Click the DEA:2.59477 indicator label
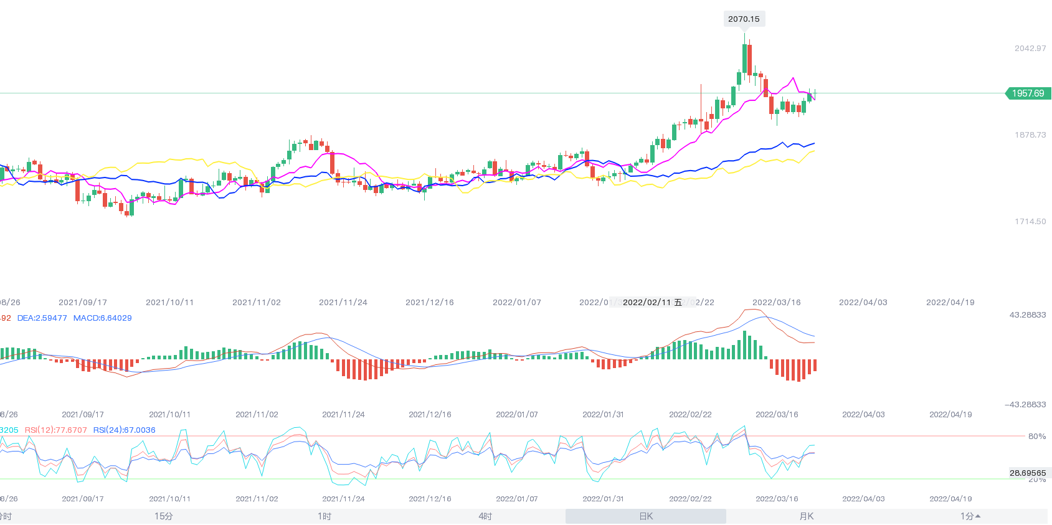The image size is (1052, 525). coord(42,318)
